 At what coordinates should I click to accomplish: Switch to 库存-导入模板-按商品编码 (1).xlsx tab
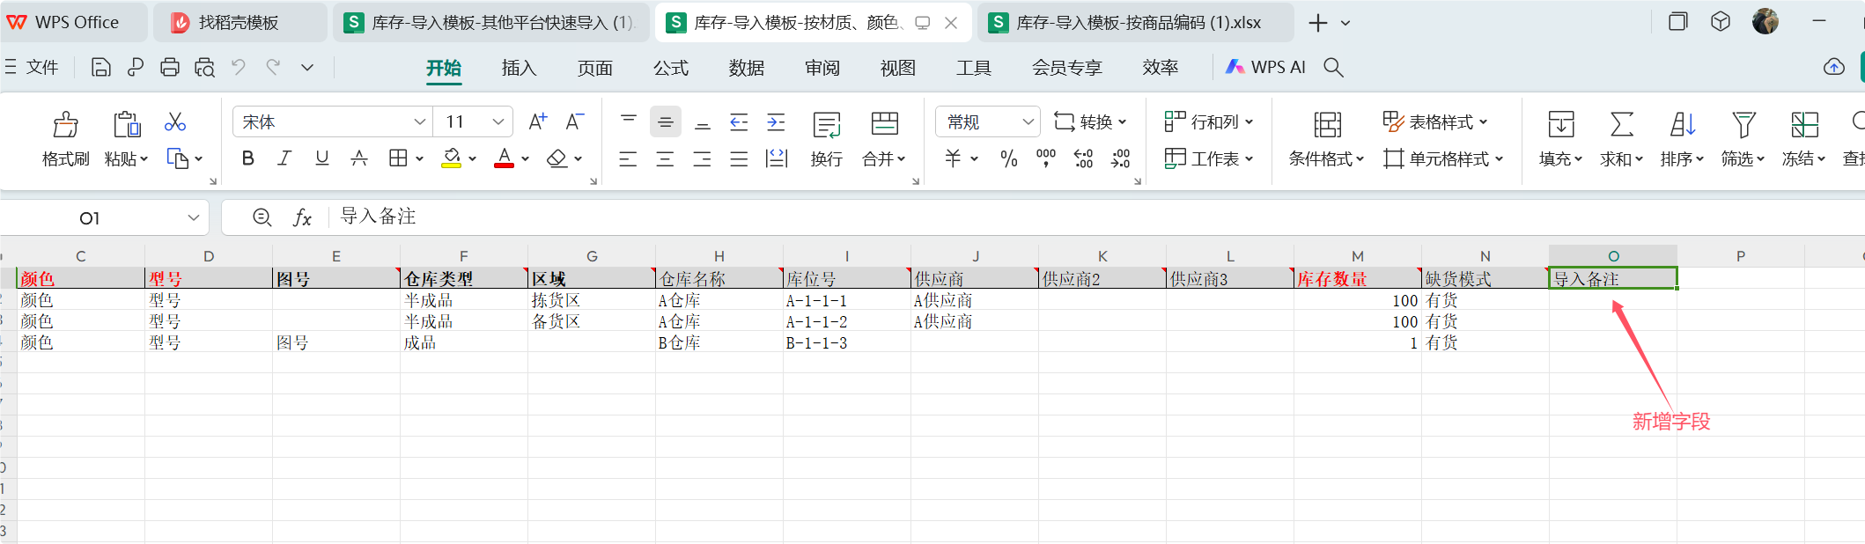(1136, 23)
